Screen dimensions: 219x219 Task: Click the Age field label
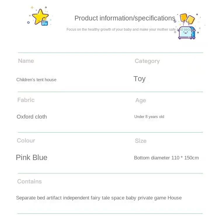pos(140,100)
